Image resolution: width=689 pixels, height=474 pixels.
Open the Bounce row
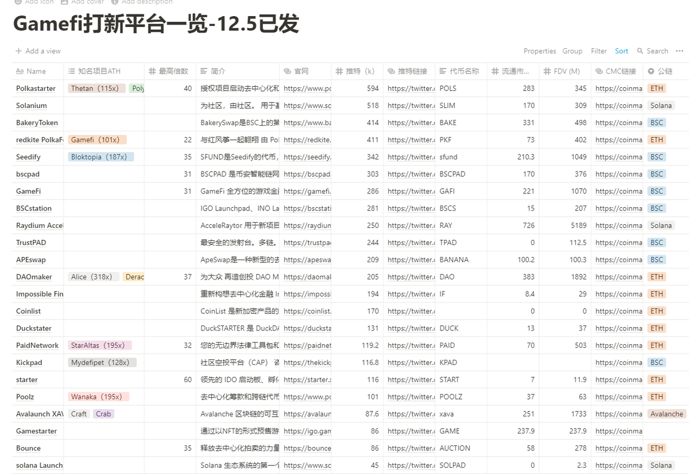[28, 448]
